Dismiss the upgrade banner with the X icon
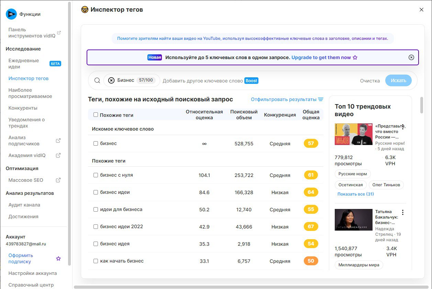 (x=411, y=57)
